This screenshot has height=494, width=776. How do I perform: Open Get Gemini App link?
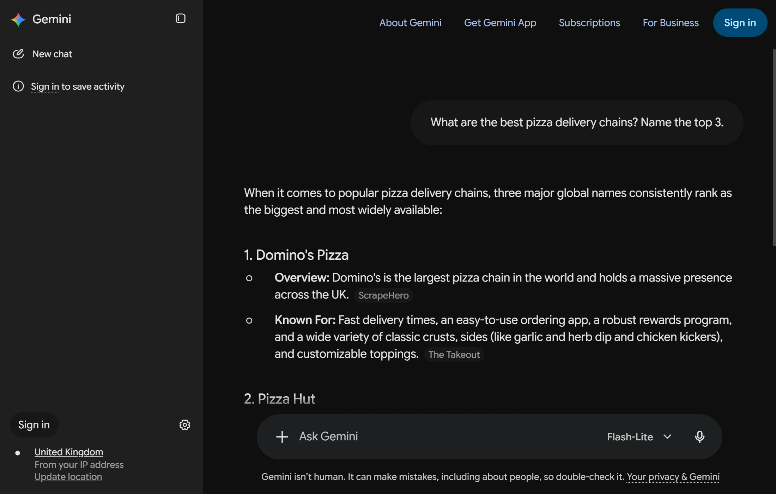tap(500, 23)
